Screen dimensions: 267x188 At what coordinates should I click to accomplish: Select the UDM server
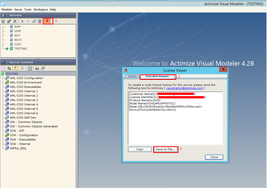17,31
